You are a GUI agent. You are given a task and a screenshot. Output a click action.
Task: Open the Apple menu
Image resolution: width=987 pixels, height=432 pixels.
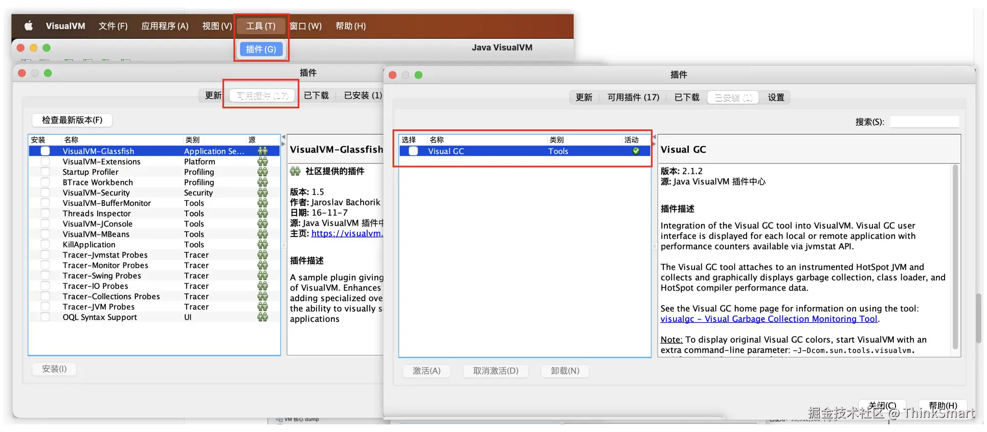click(29, 26)
